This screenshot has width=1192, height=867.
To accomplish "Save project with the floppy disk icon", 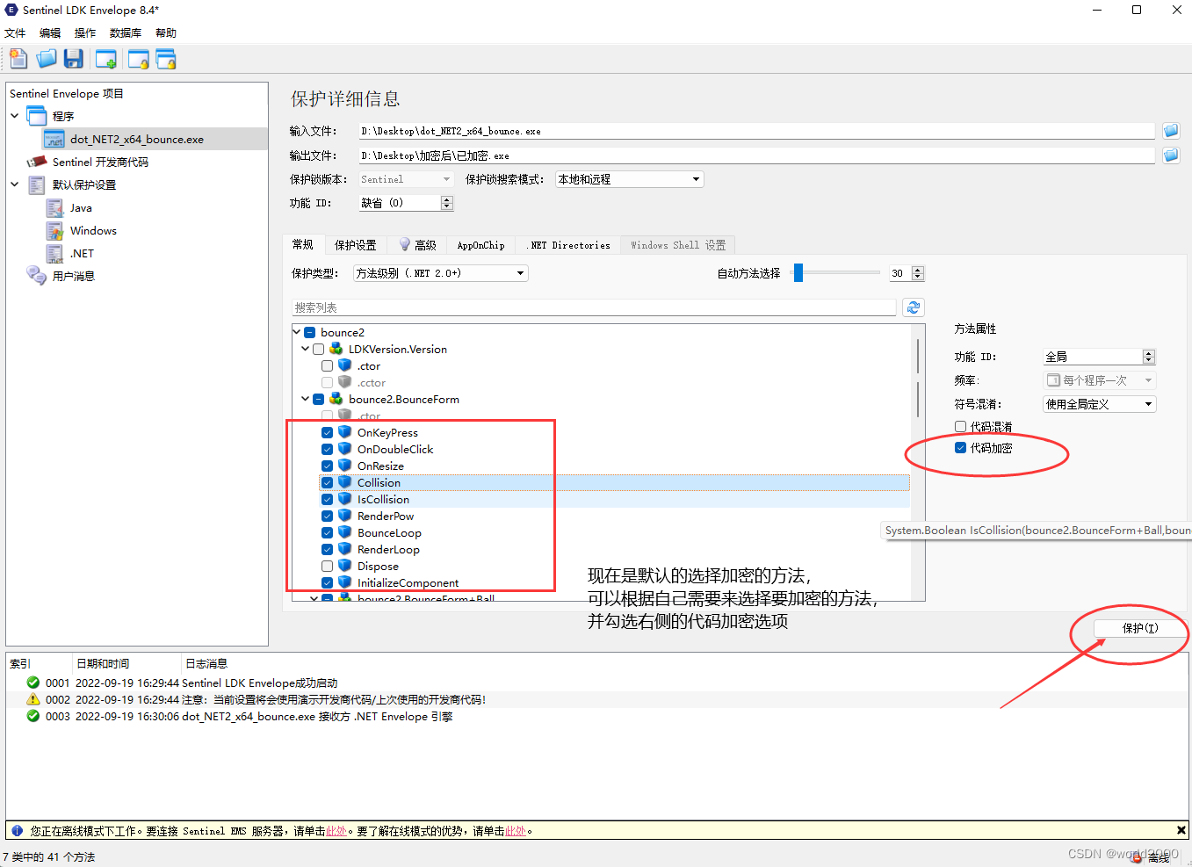I will tap(74, 59).
